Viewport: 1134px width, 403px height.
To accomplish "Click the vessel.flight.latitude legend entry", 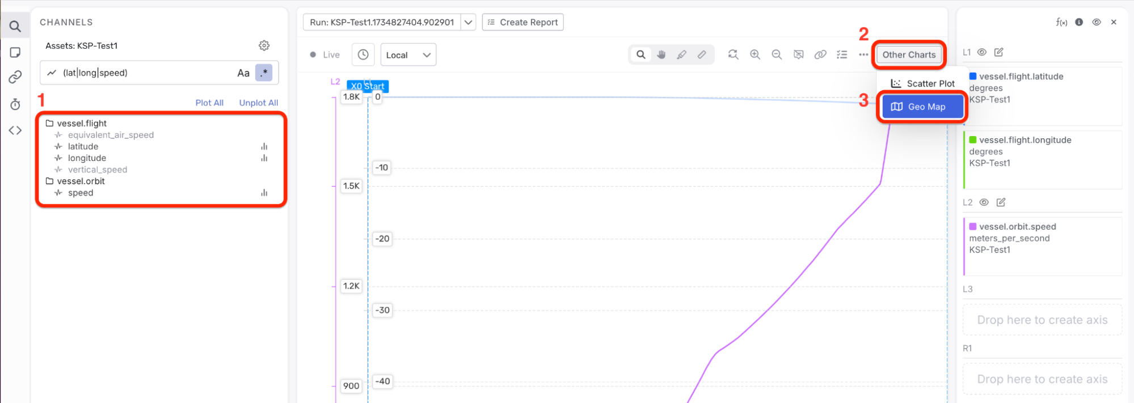I will click(1043, 96).
